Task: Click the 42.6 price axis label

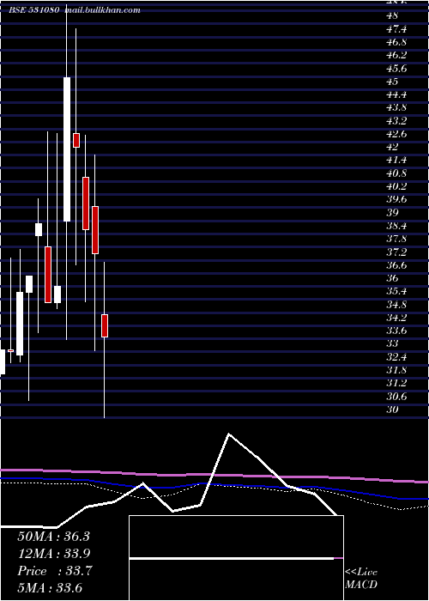Action: tap(396, 134)
